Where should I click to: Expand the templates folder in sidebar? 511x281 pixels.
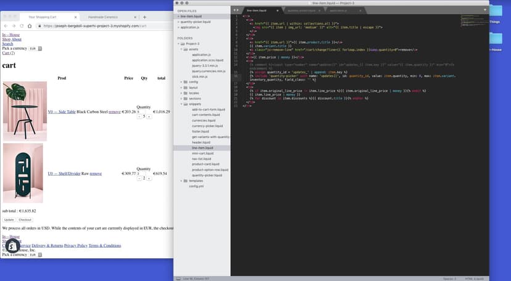[183, 181]
